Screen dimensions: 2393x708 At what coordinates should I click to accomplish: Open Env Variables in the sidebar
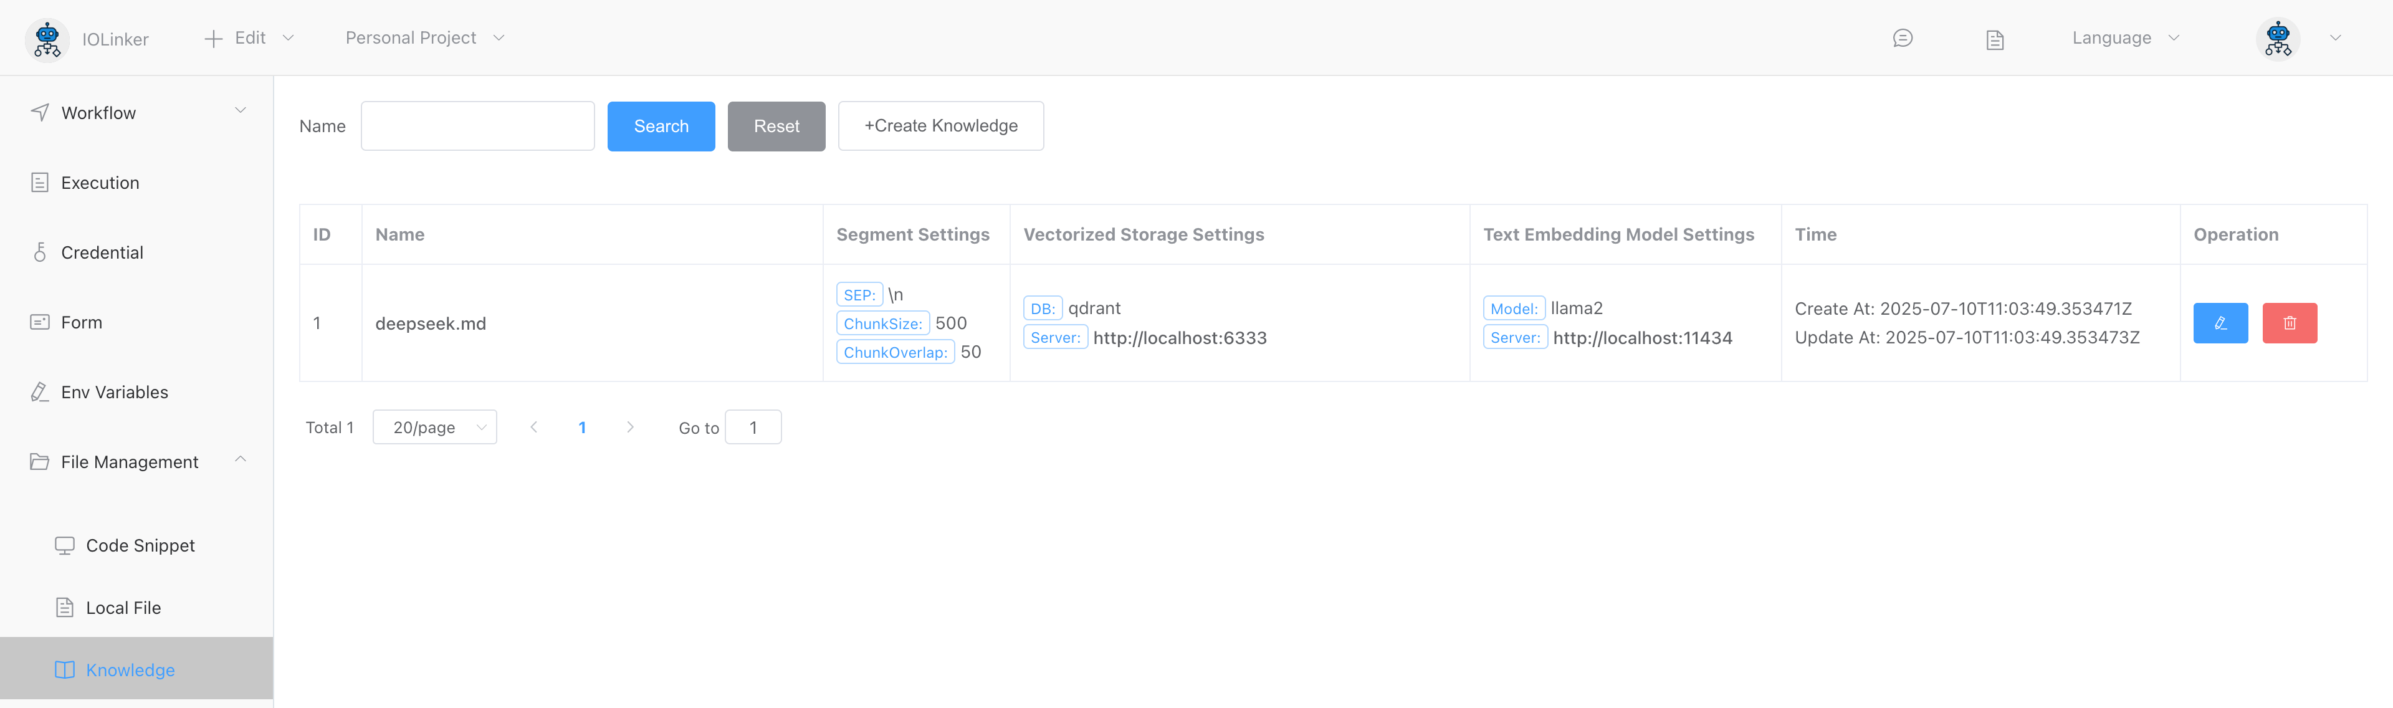[114, 392]
